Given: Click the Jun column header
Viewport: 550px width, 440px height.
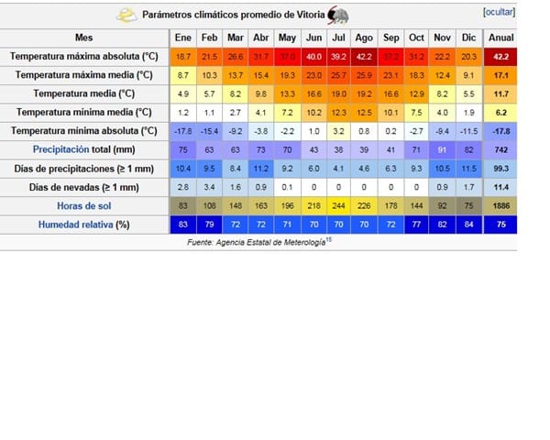Looking at the screenshot, I should (313, 38).
